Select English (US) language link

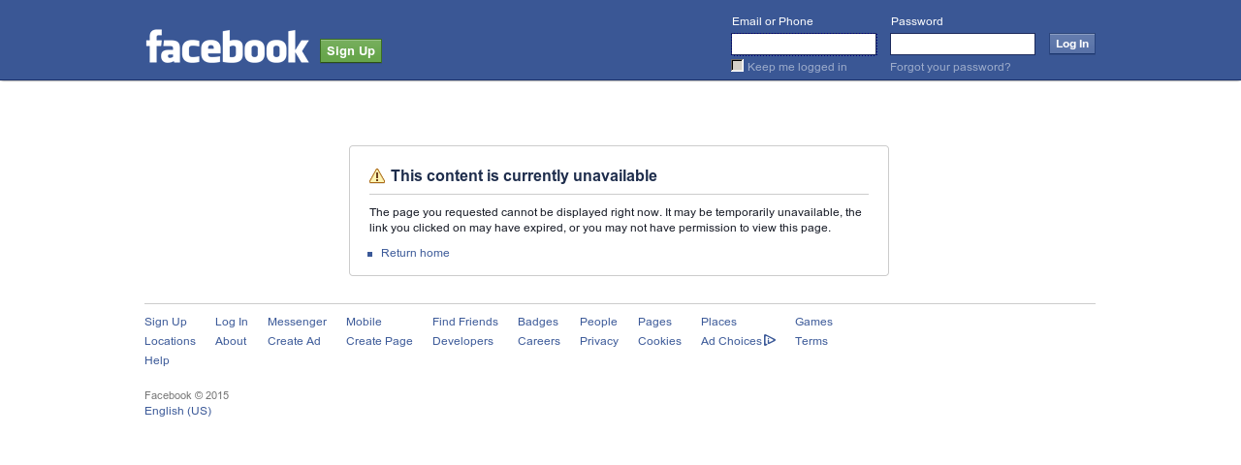177,411
